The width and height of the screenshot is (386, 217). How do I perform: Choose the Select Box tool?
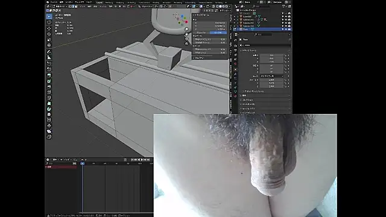tap(49, 16)
